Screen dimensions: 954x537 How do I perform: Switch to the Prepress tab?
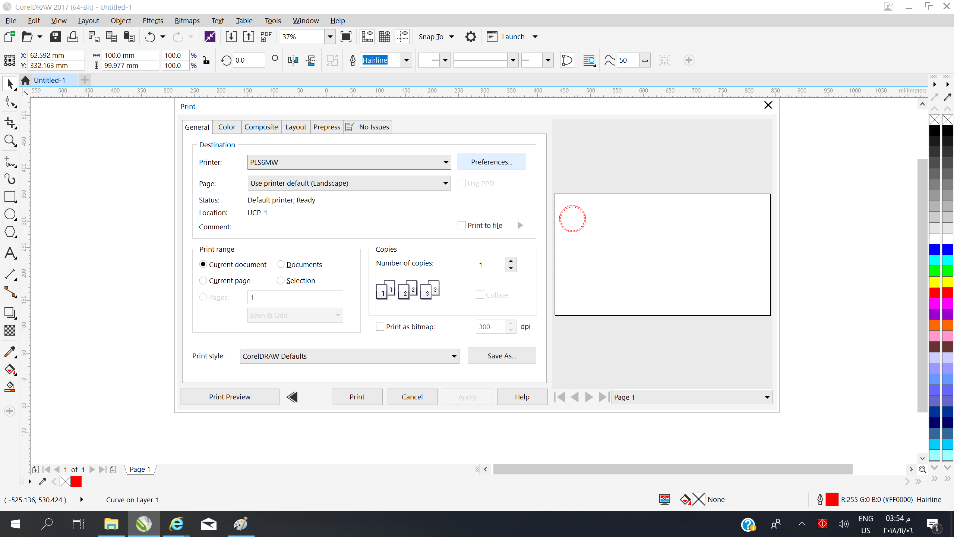326,127
